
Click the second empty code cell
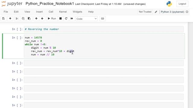tap(104, 71)
